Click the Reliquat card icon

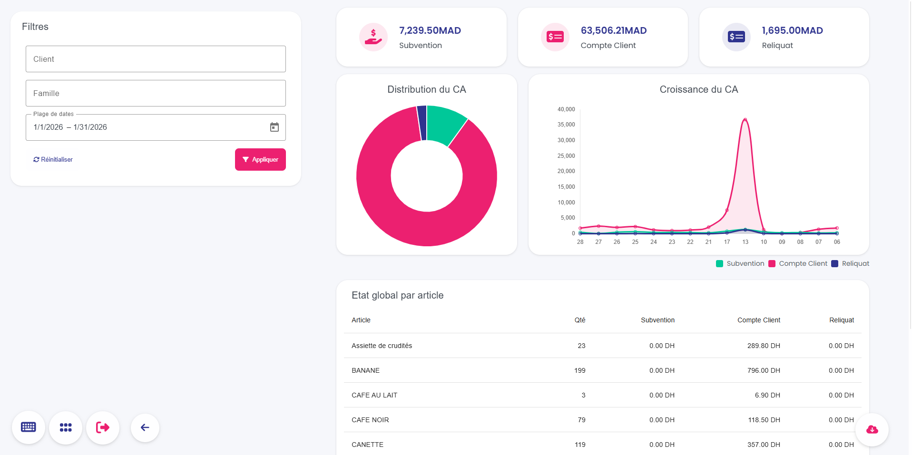[x=736, y=37]
